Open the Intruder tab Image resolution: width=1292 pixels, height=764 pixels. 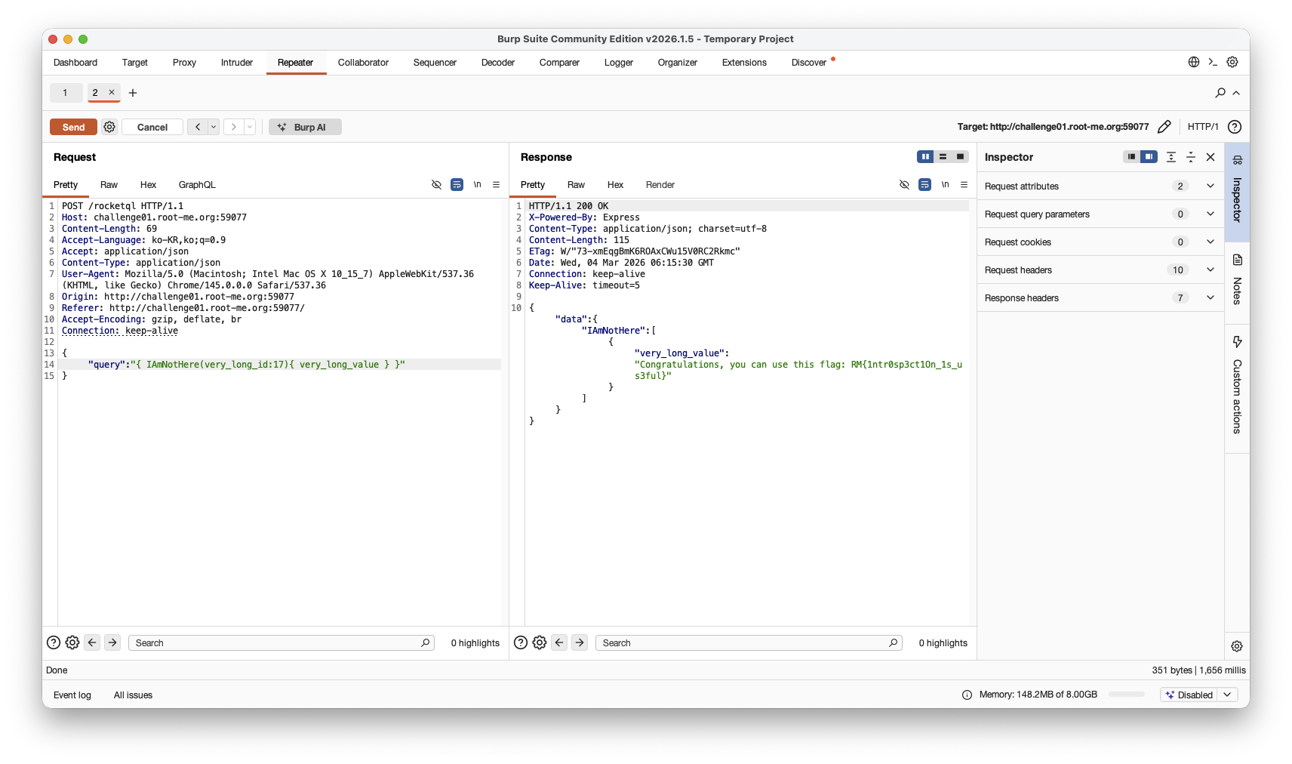[237, 63]
